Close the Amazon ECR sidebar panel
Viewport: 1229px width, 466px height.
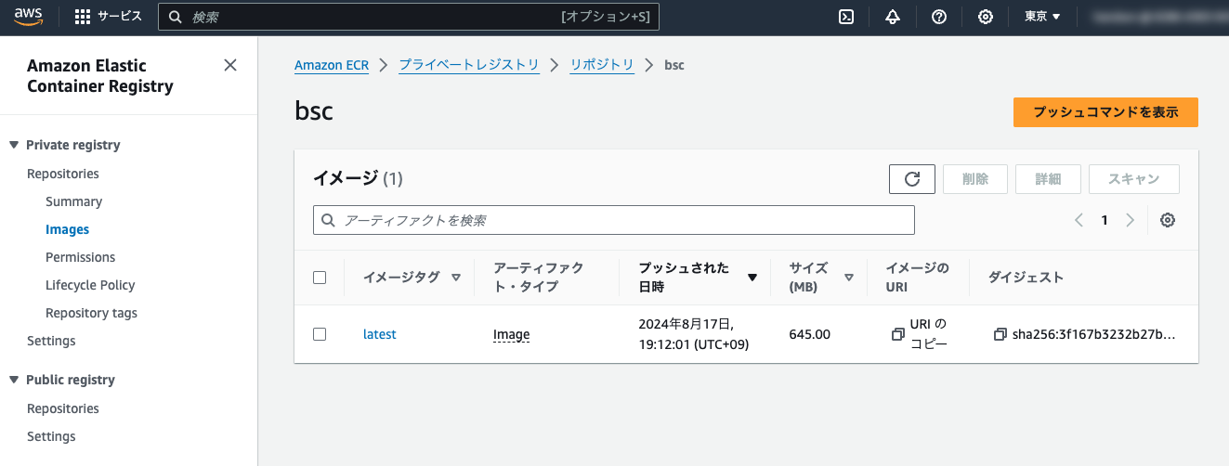230,65
